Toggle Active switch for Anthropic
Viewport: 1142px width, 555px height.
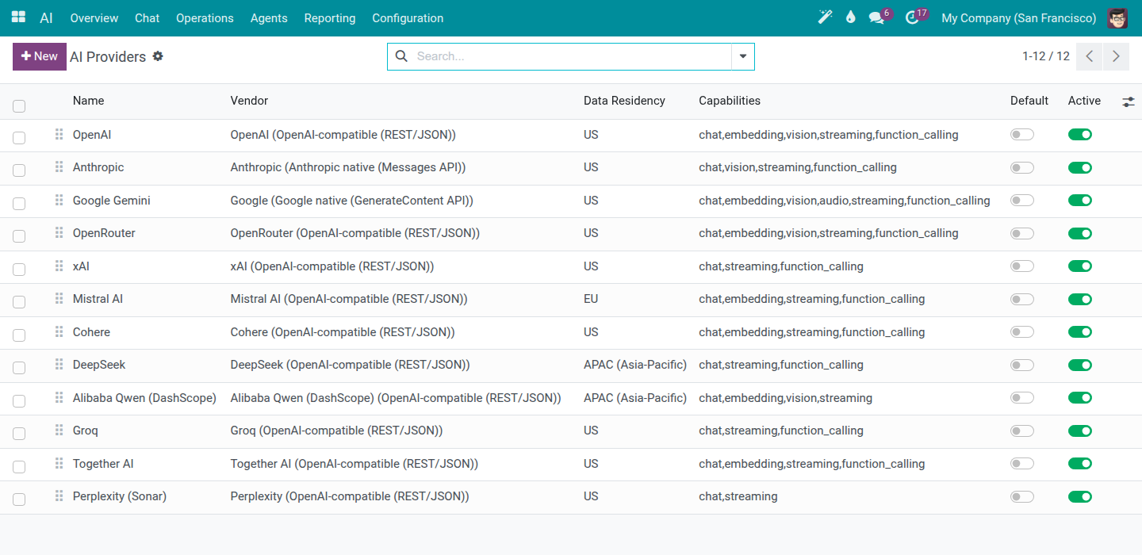click(1080, 167)
